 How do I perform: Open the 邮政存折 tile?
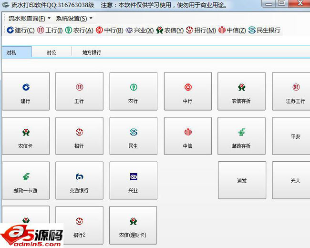point(241,136)
